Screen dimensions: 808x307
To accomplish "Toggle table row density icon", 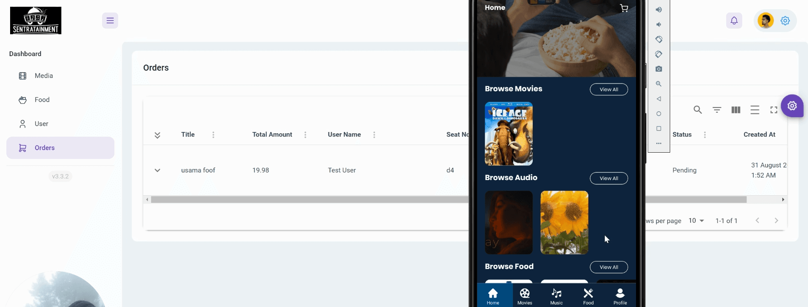I will (754, 110).
